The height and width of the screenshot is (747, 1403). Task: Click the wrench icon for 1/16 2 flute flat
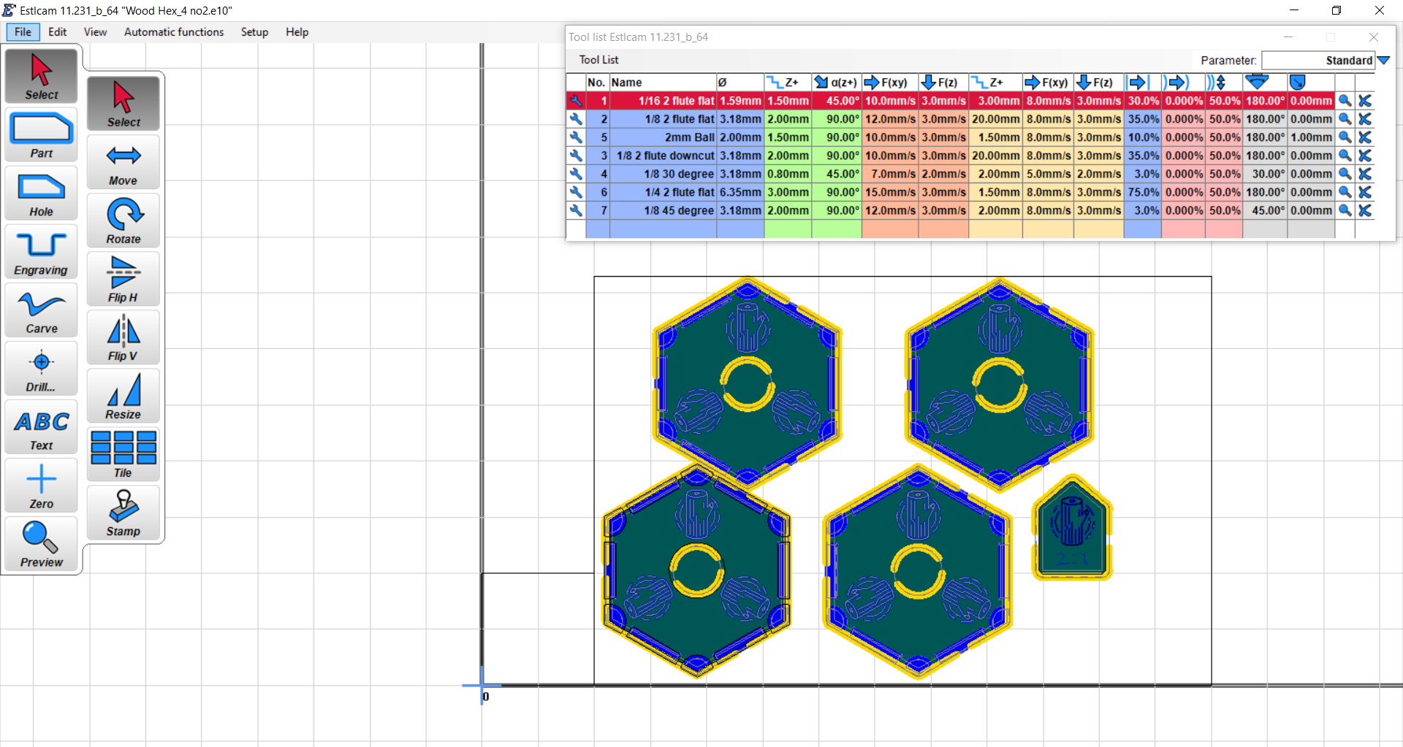(x=576, y=101)
